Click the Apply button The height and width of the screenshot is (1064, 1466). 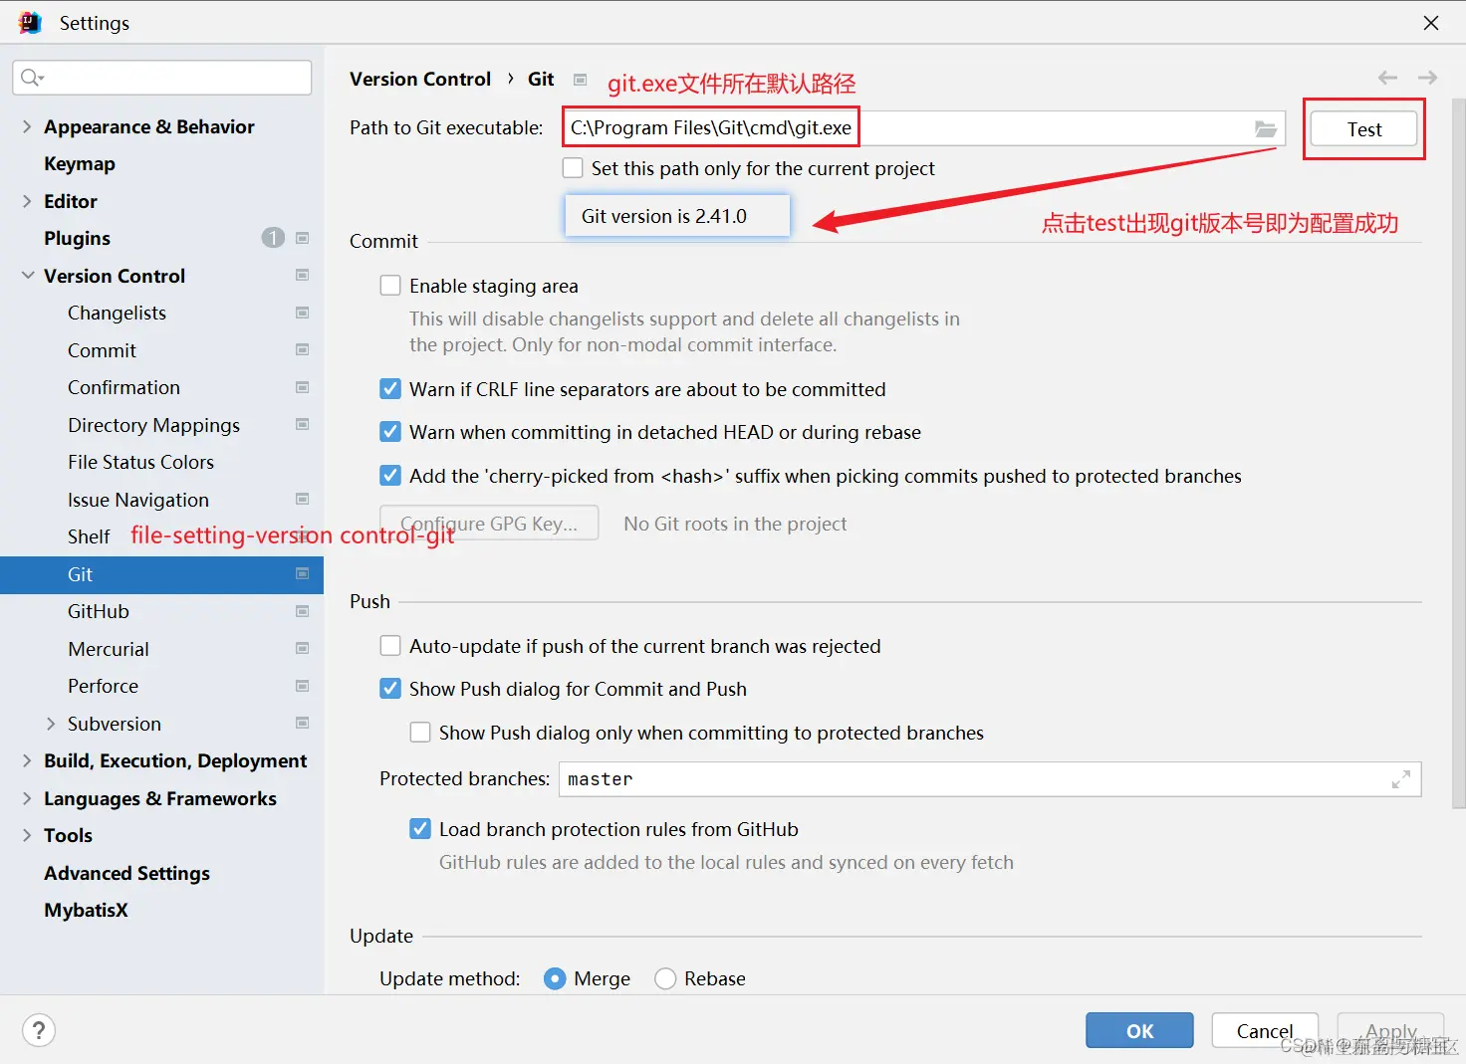pos(1390,1030)
